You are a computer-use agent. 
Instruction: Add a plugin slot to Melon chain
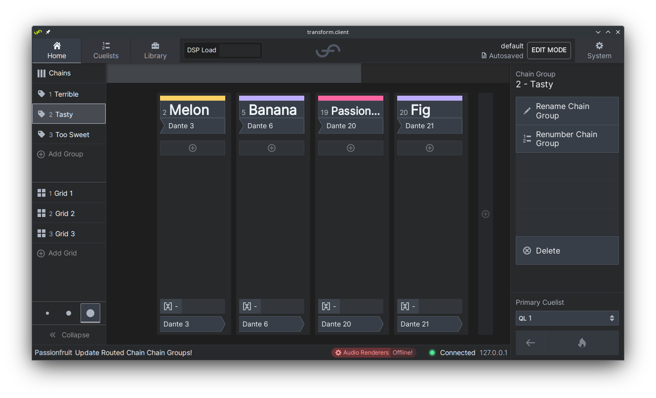tap(193, 148)
